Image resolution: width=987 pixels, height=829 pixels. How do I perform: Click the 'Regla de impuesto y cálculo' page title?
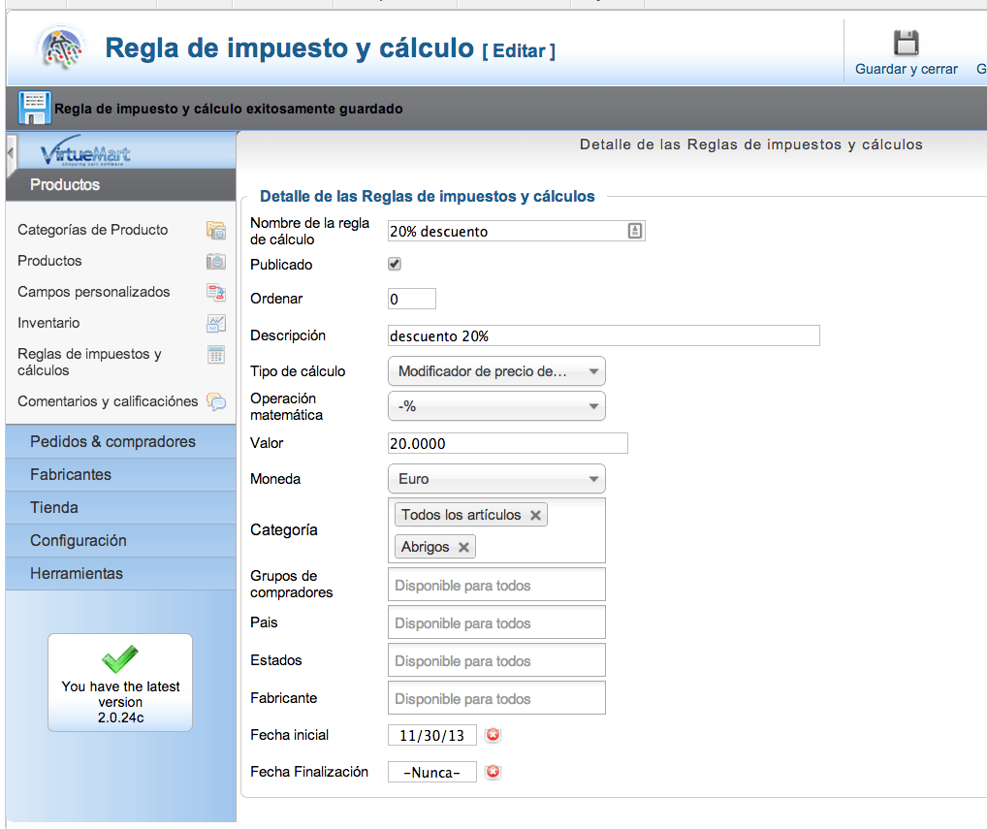click(x=289, y=48)
